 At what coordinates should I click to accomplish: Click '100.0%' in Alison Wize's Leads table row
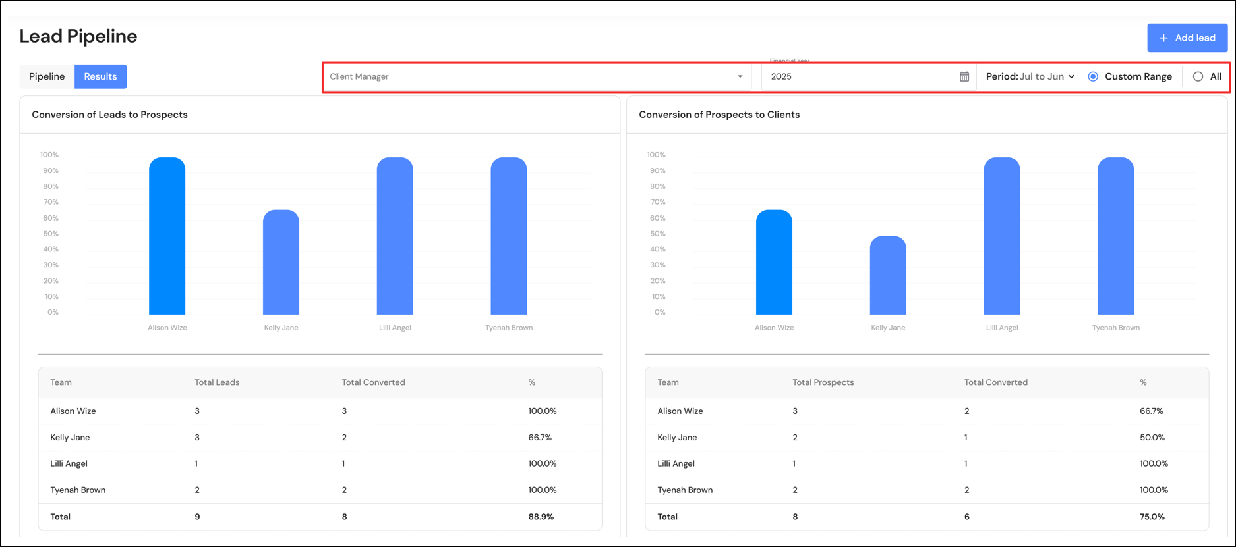coord(543,411)
